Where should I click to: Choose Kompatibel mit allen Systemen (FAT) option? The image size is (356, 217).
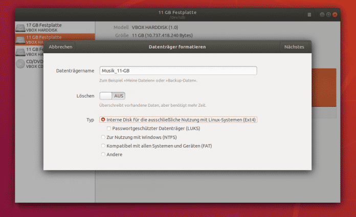[103, 146]
